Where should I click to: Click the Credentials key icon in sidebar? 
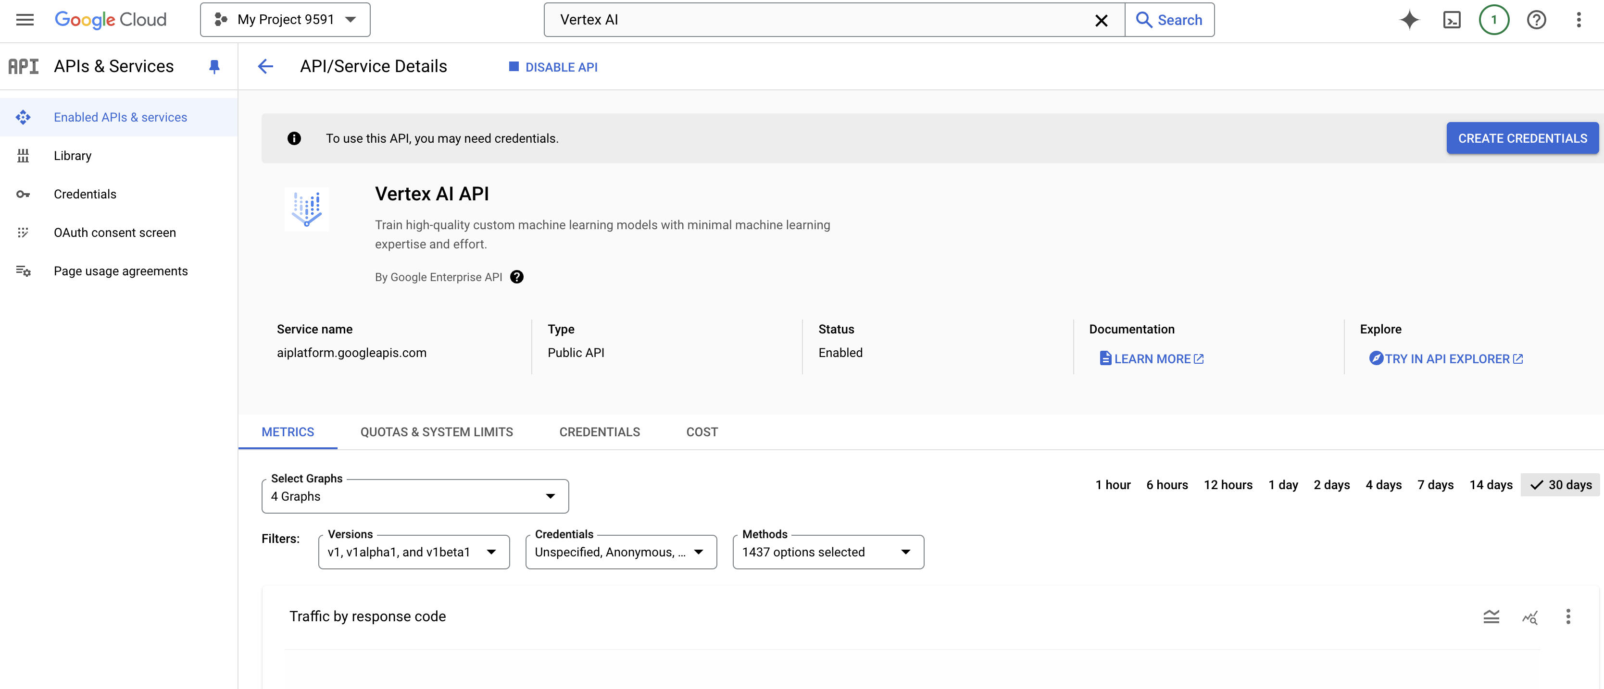[x=23, y=194]
